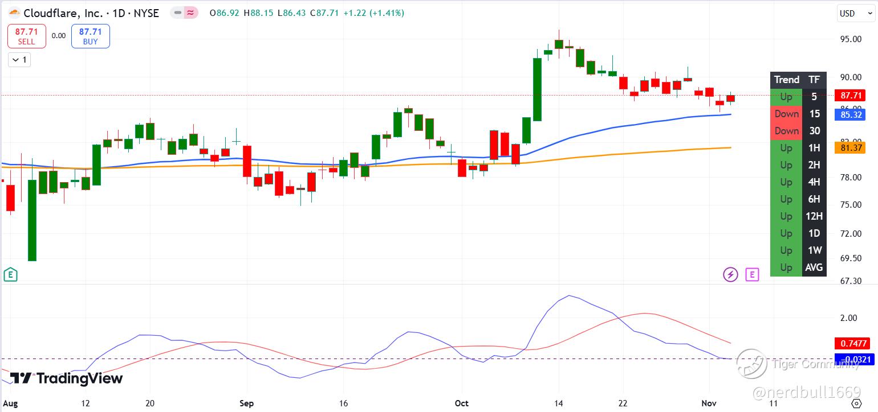Toggle the gray dash pill next to the symbol title
Screen dimensions: 878x412
click(178, 13)
